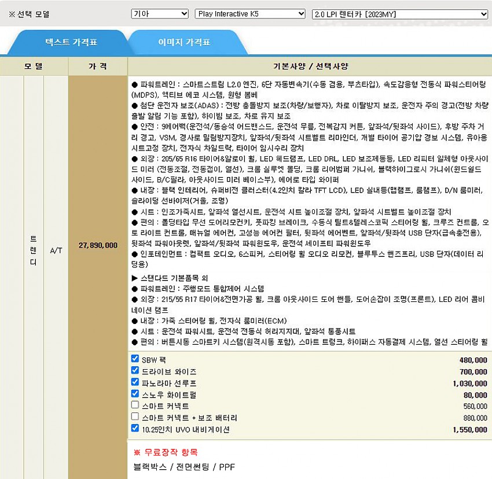
Task: Expand the Play Interactive K5 model dropdown
Action: (x=249, y=13)
